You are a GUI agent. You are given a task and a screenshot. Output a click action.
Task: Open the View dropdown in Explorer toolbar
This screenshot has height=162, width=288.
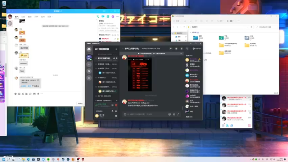coord(230,21)
